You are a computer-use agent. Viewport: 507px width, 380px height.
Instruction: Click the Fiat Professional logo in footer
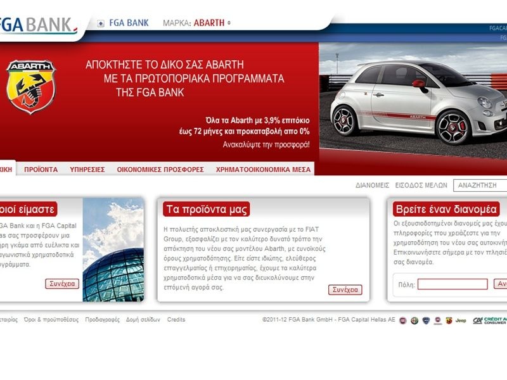pos(437,320)
